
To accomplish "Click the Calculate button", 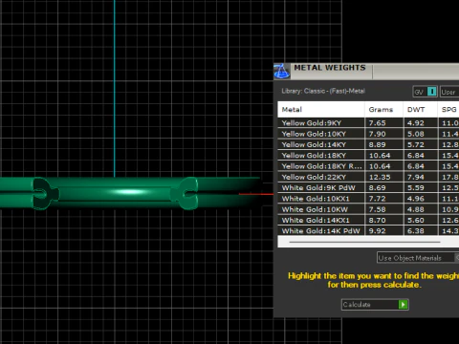I will point(375,305).
